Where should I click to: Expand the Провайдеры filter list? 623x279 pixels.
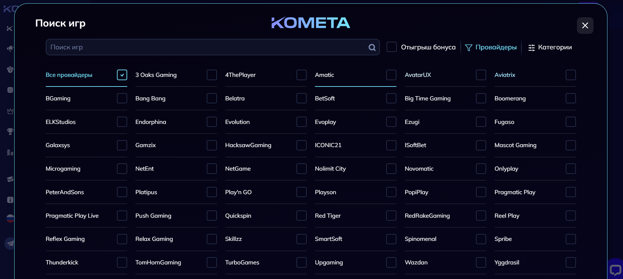pyautogui.click(x=496, y=47)
